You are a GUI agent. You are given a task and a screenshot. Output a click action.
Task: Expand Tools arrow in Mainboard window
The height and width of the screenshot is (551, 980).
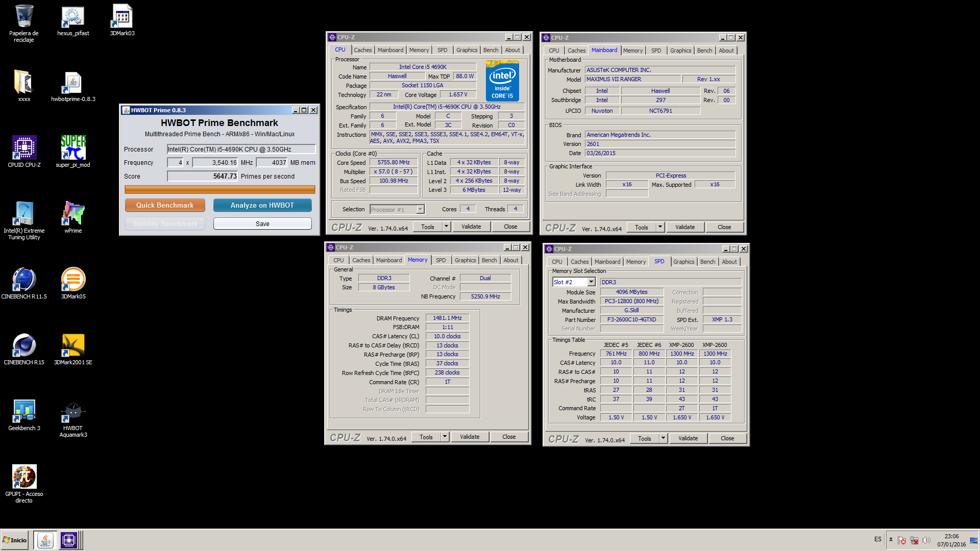[x=660, y=227]
